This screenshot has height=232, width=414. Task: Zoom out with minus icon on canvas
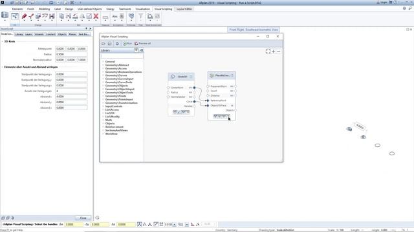click(279, 52)
